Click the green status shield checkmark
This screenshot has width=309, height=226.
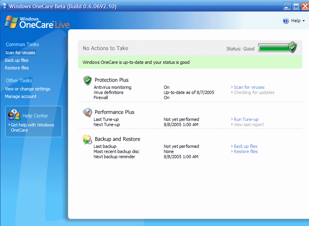pyautogui.click(x=292, y=47)
